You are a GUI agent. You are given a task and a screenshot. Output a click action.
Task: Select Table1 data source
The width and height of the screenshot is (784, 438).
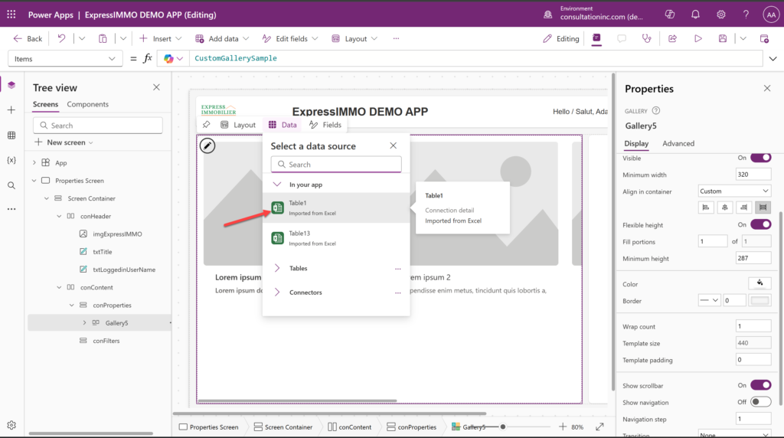[336, 208]
